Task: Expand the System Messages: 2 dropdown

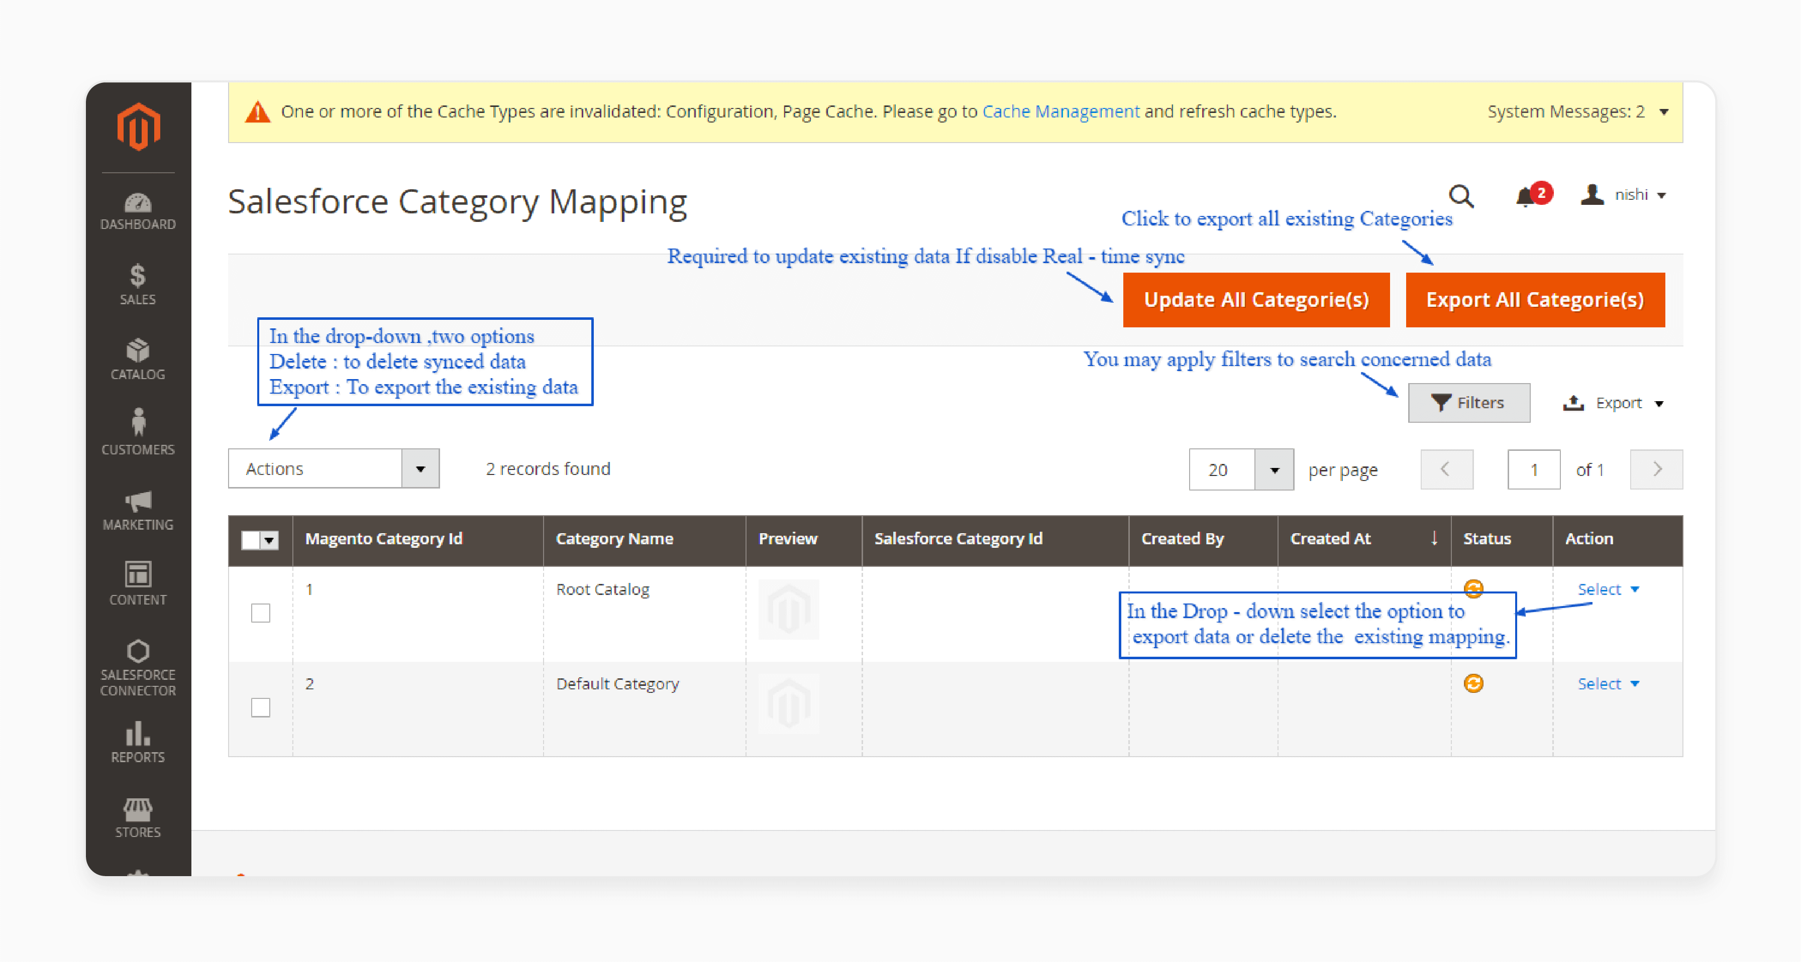Action: coord(1578,112)
